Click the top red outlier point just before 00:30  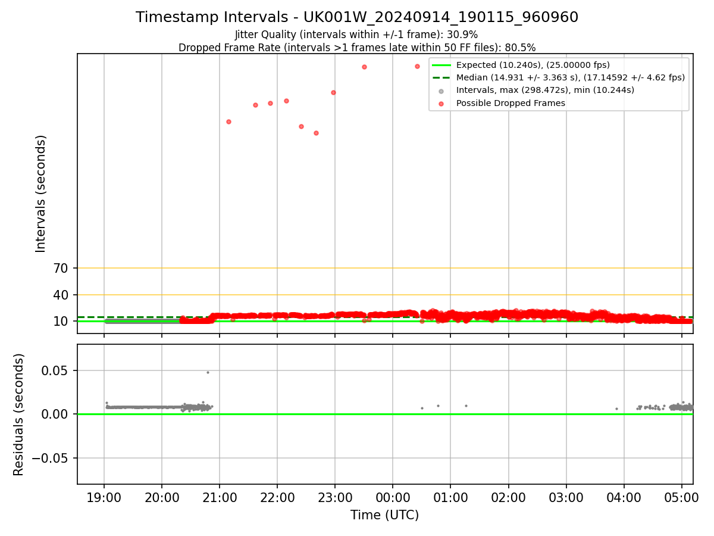[417, 66]
